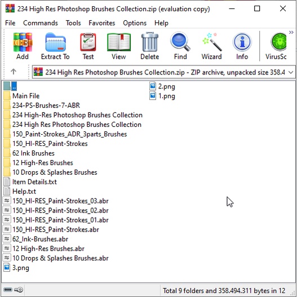Image resolution: width=297 pixels, height=297 pixels.
Task: Open the Tools menu
Action: (x=73, y=23)
